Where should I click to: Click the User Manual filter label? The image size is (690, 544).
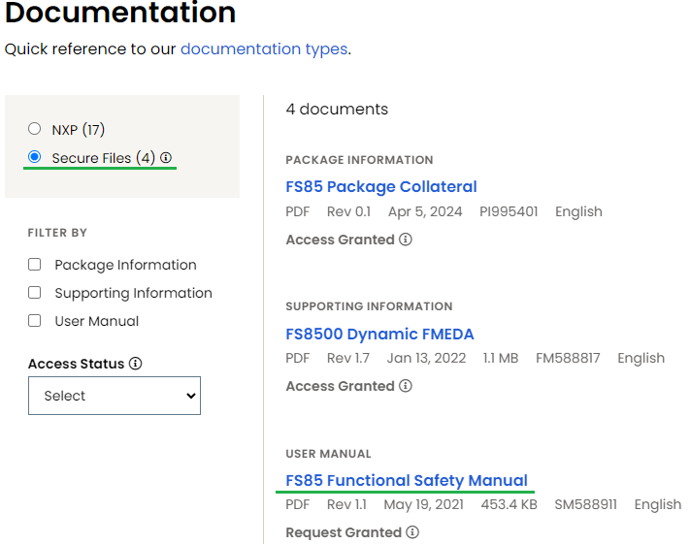96,321
